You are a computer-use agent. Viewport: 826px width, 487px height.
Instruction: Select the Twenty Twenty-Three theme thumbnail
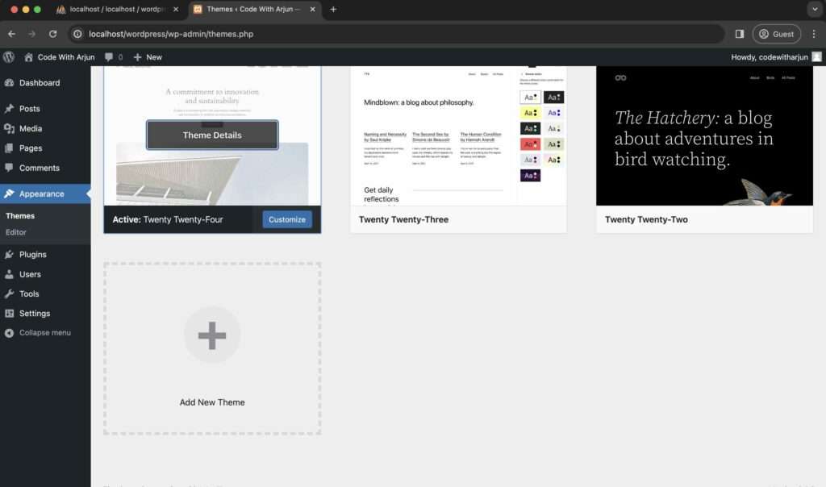458,135
